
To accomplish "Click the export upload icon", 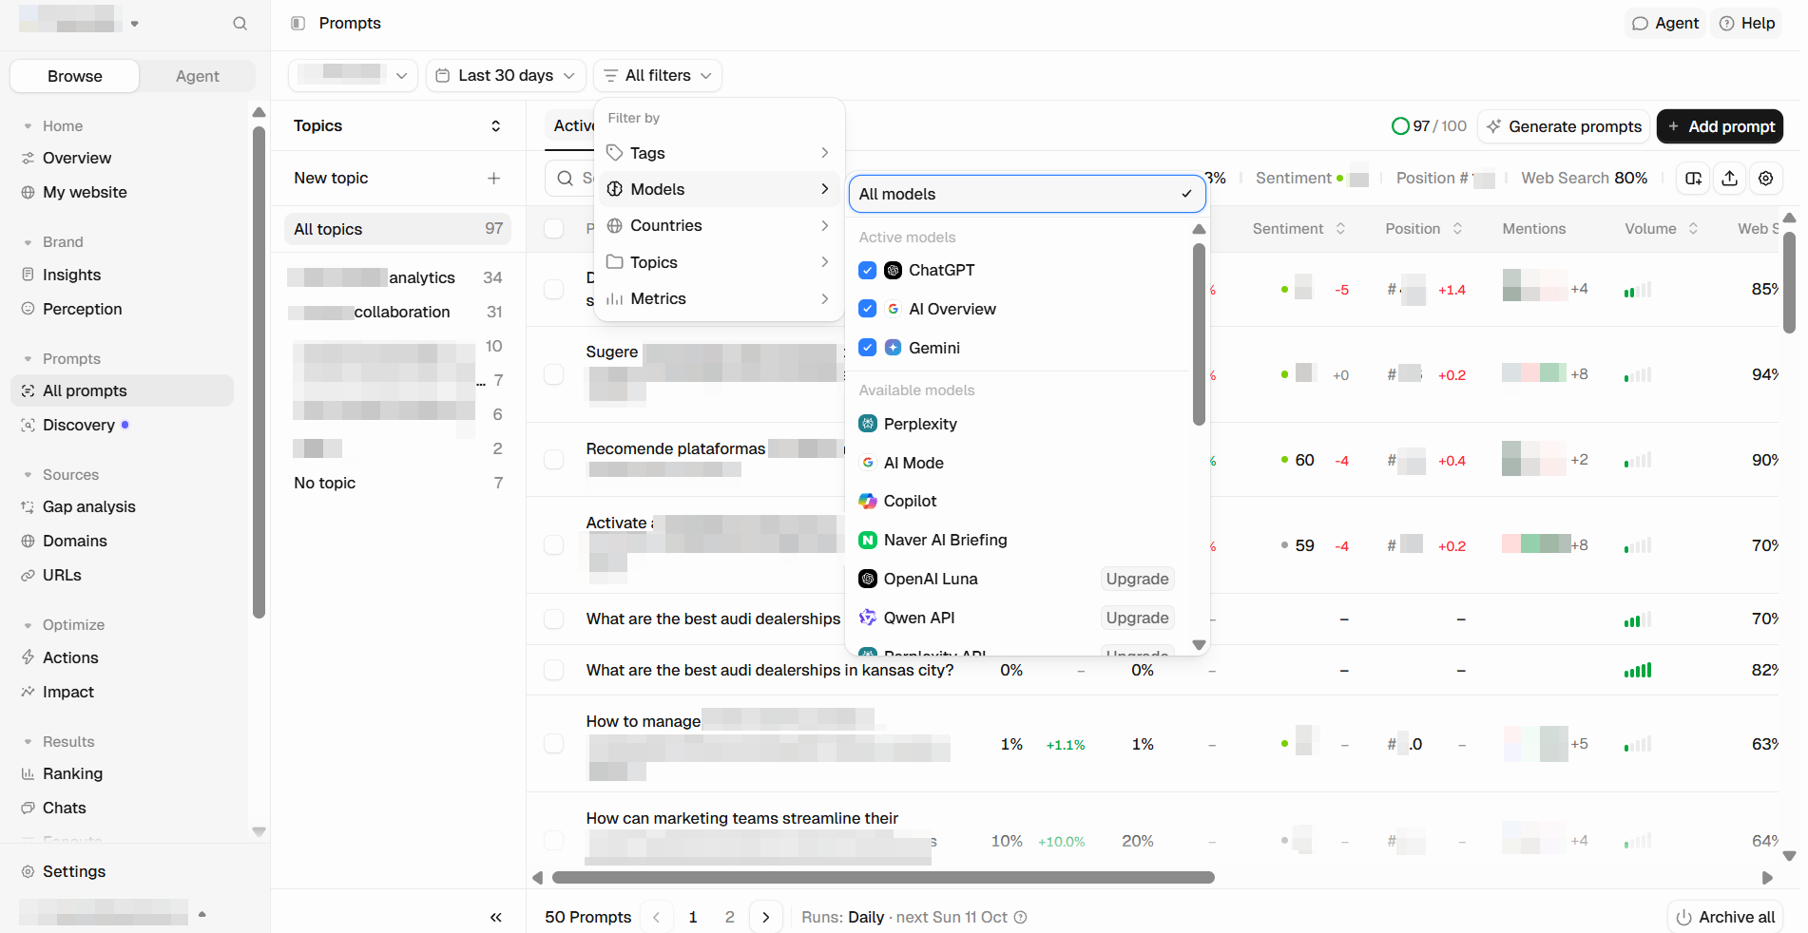I will (1729, 179).
